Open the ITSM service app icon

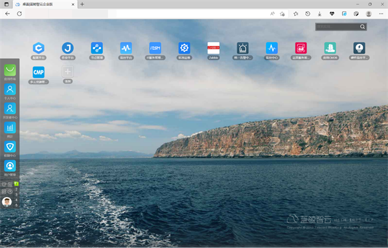click(155, 48)
